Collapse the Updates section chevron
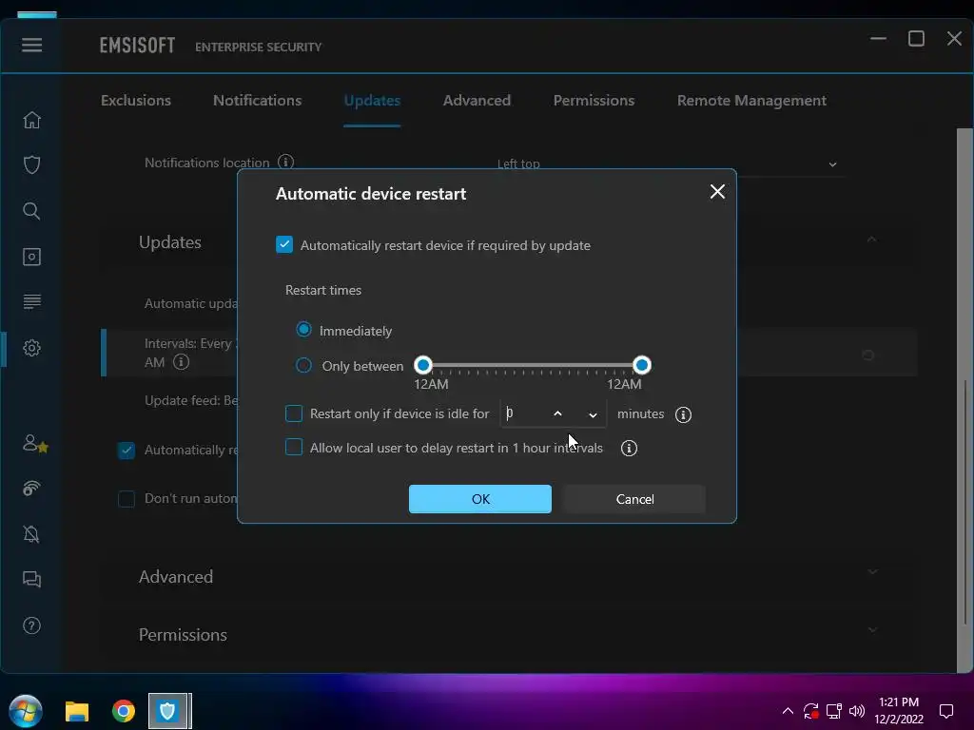The height and width of the screenshot is (730, 974). [x=871, y=240]
